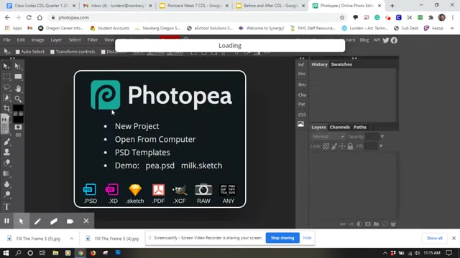Enable the Auto-Select checkbox
The image size is (460, 258).
(x=17, y=52)
